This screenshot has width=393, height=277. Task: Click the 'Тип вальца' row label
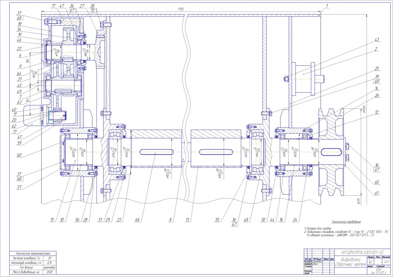26,267
